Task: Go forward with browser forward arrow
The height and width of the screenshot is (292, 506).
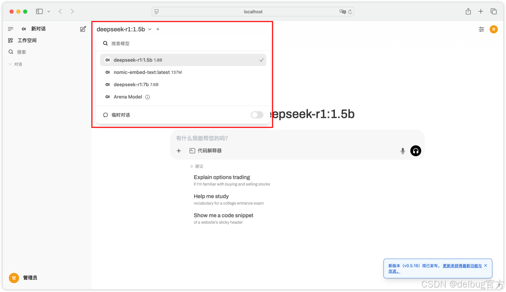Action: point(72,11)
